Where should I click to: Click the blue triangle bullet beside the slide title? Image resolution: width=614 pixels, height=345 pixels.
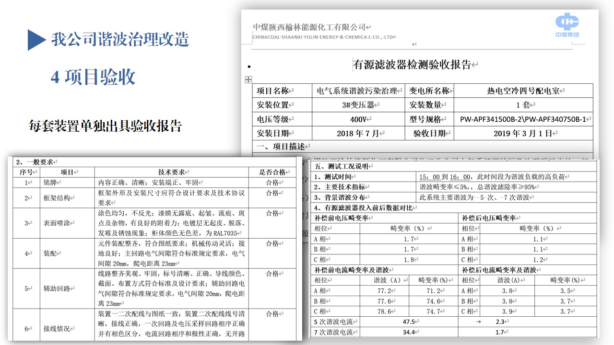point(36,40)
